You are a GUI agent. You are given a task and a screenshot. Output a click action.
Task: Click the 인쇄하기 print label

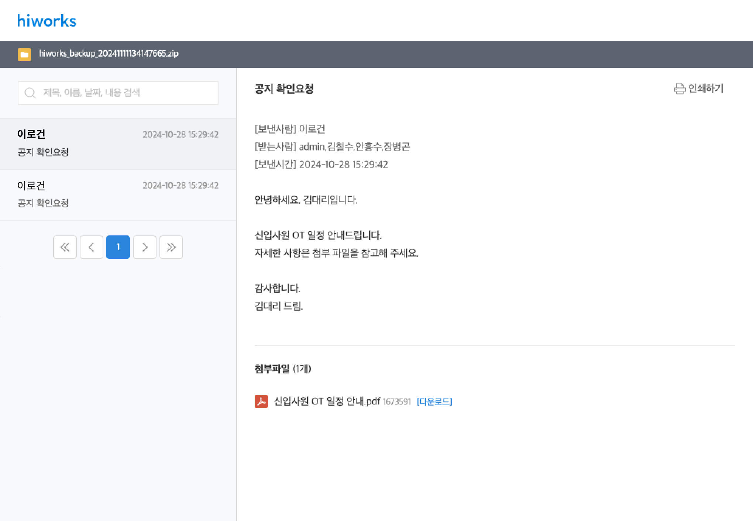click(706, 89)
